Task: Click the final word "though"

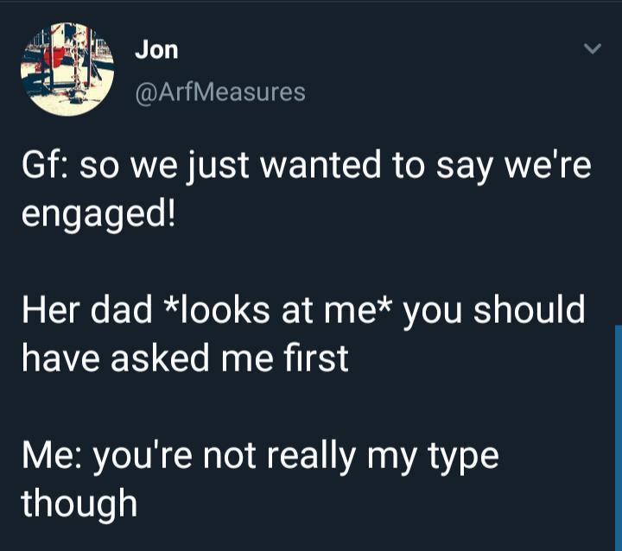Action: pos(79,502)
